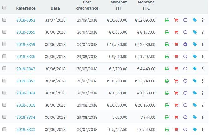Sort table by Montant TTC header
The image size is (209, 135).
click(x=146, y=5)
